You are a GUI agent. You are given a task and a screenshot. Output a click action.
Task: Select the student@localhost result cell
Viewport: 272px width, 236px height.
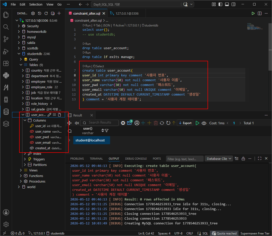(92, 140)
